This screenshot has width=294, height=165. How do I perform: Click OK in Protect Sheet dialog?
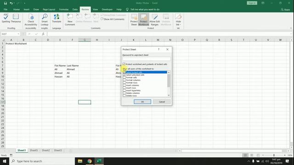(142, 102)
